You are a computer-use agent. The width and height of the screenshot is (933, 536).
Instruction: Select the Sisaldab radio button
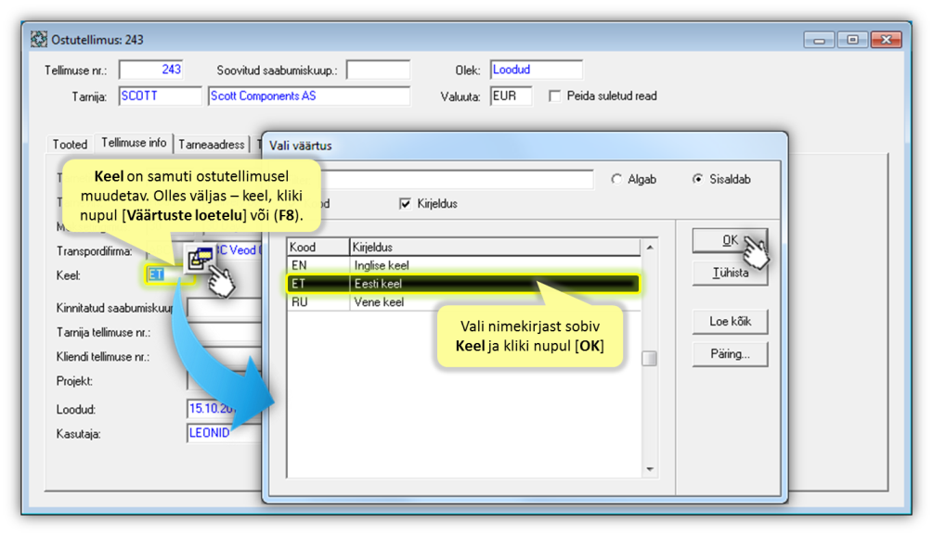click(697, 180)
